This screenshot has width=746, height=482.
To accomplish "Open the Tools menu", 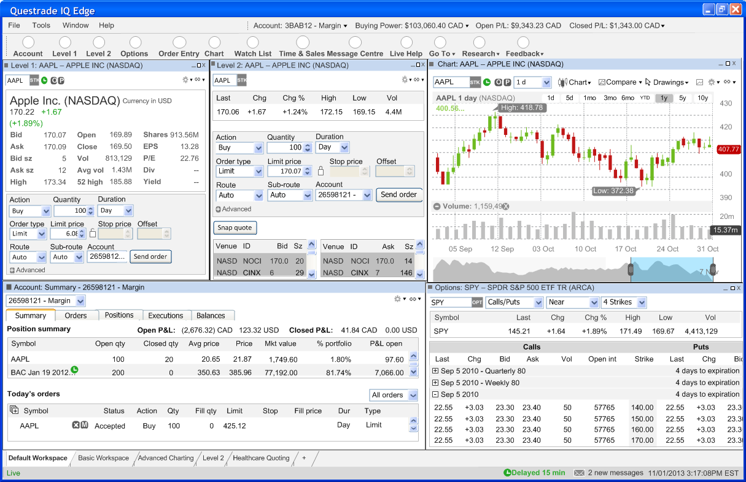I will [41, 26].
